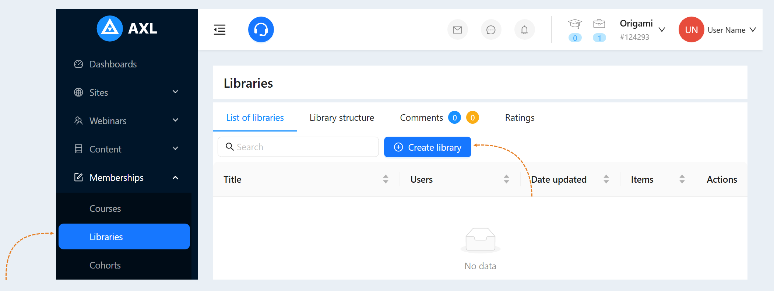Viewport: 774px width, 291px height.
Task: Expand the Content menu chevron
Action: click(175, 148)
